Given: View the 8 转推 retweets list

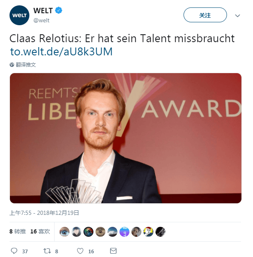Looking at the screenshot, I should 18,231.
